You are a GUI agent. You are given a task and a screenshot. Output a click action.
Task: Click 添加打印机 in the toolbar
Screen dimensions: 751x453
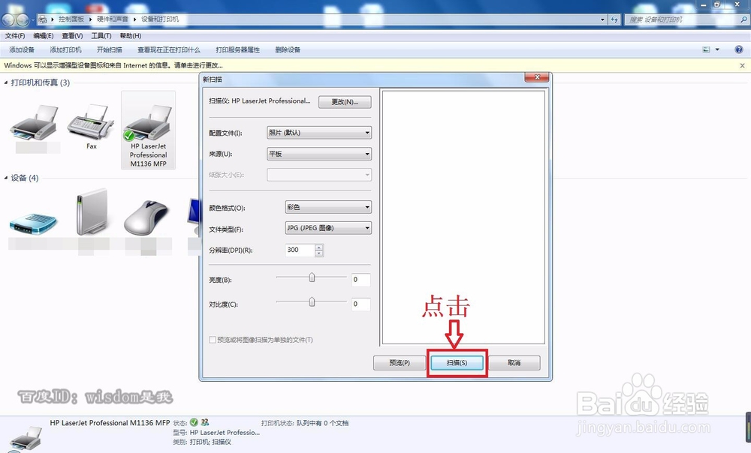coord(65,49)
